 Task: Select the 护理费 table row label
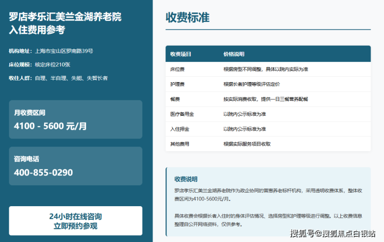[177, 84]
